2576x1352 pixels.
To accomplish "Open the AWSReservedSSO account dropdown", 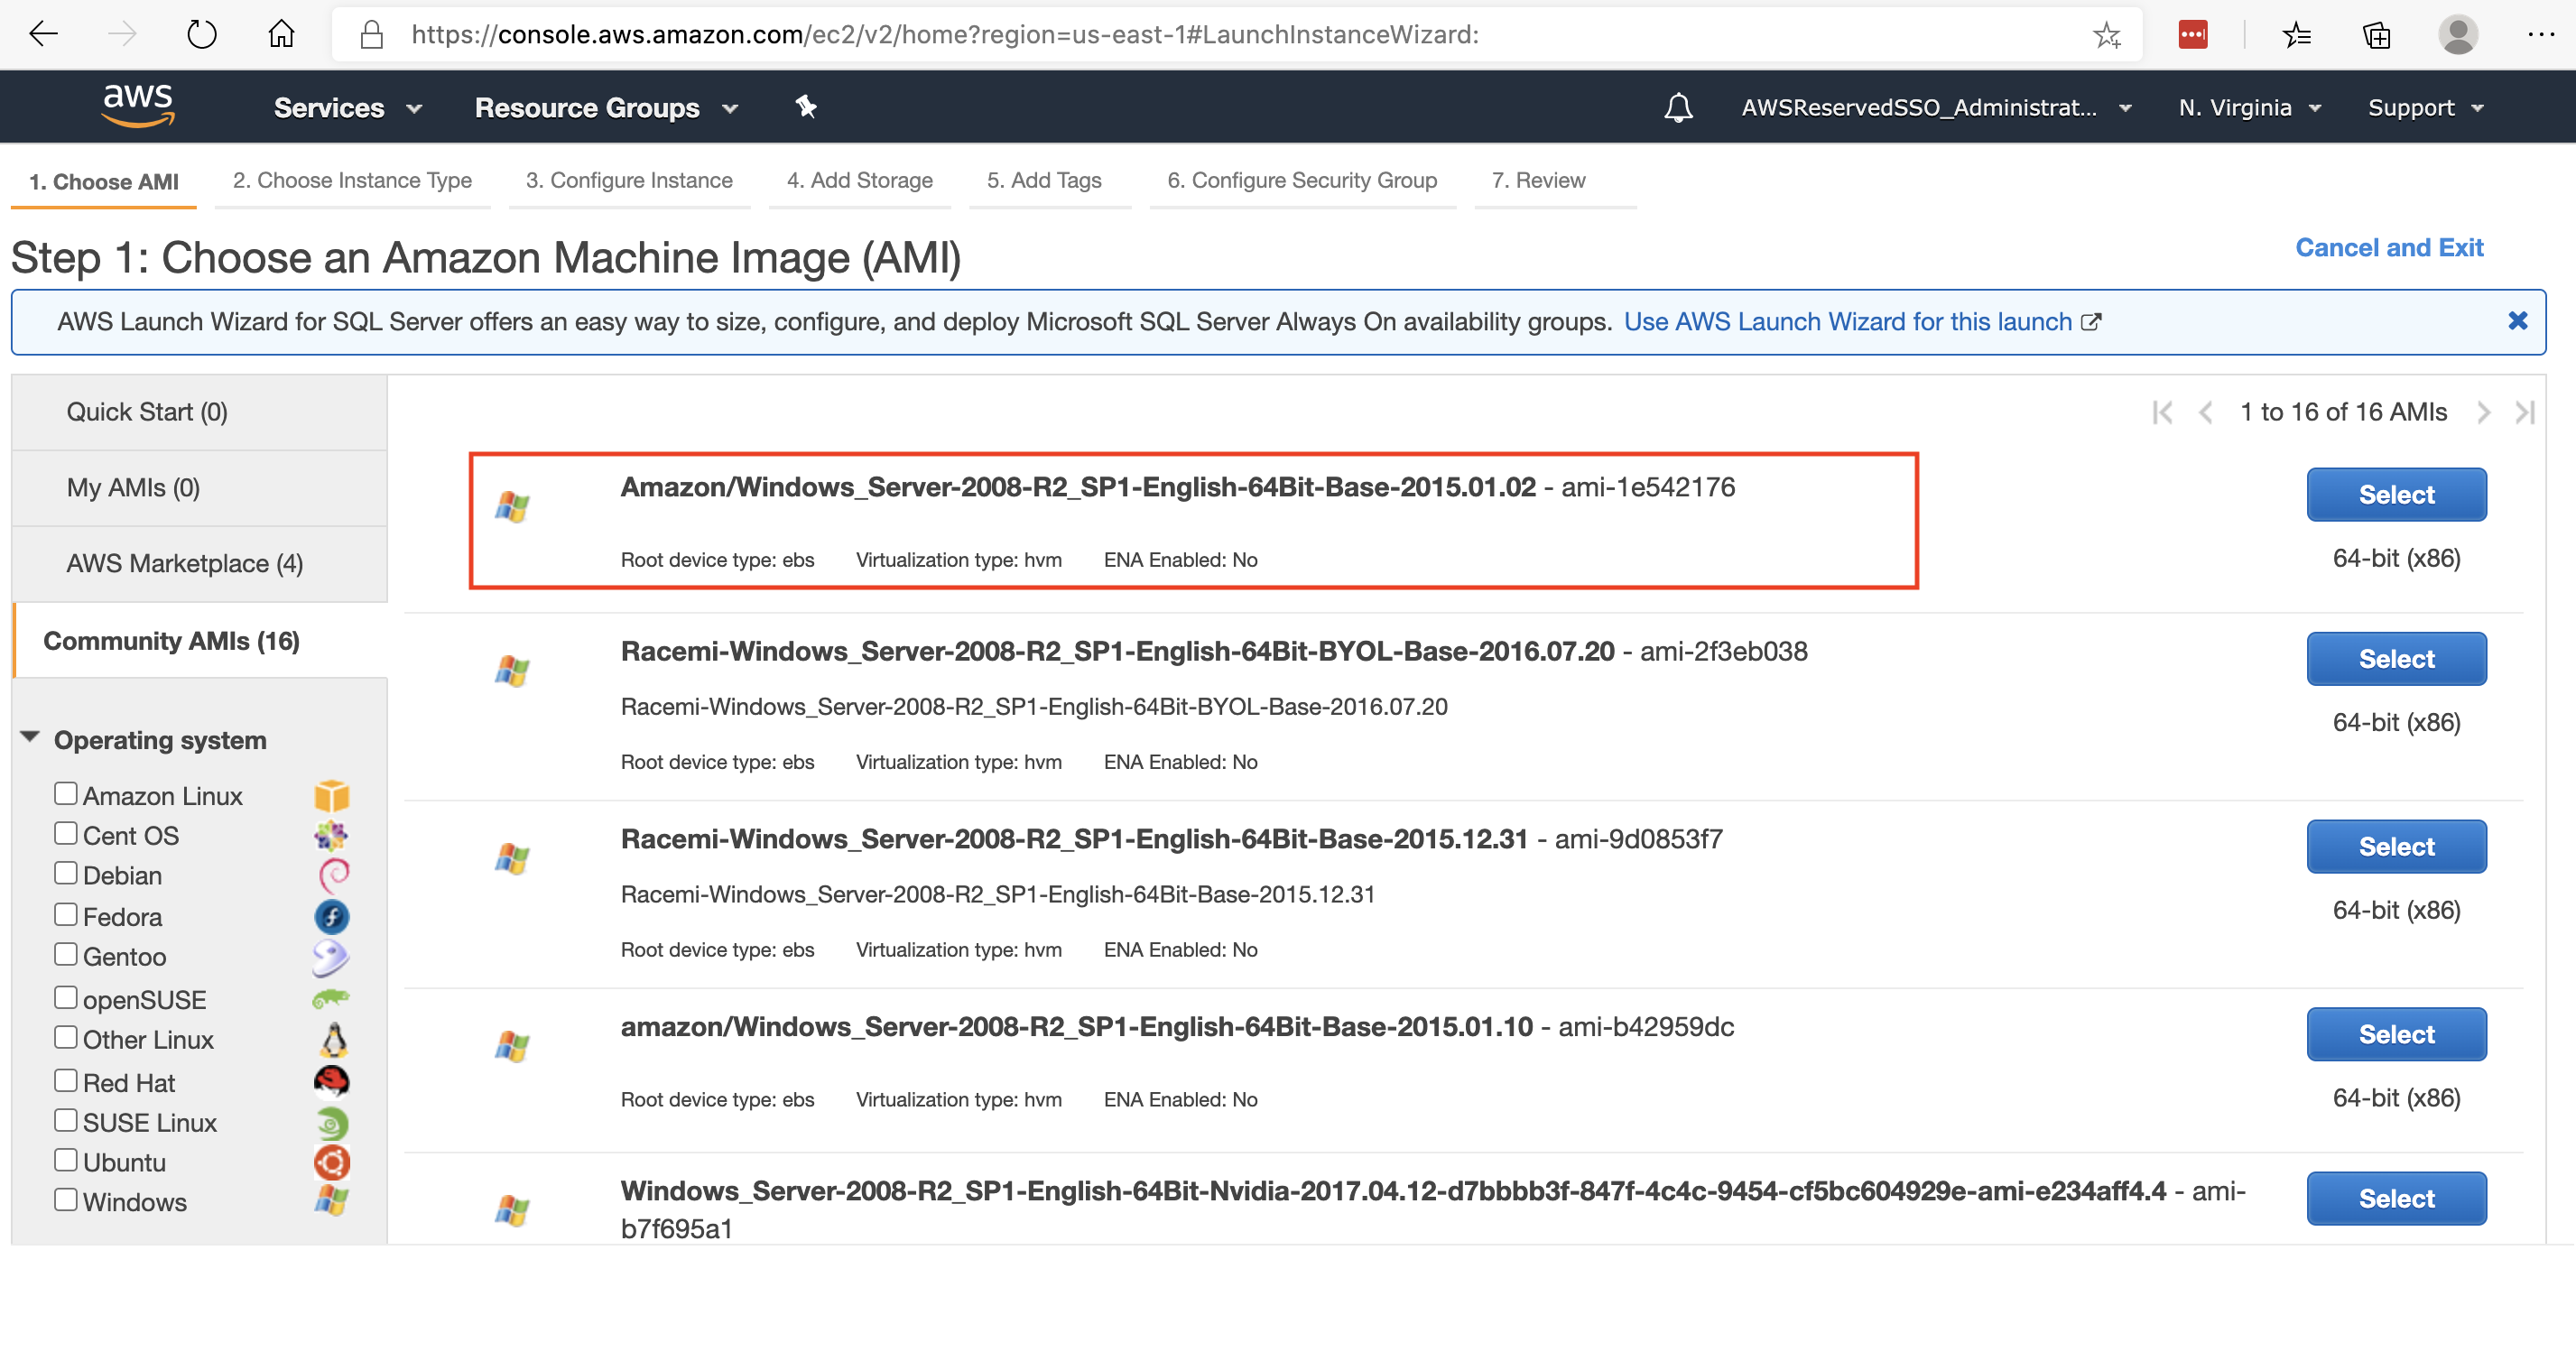I will pos(1936,107).
